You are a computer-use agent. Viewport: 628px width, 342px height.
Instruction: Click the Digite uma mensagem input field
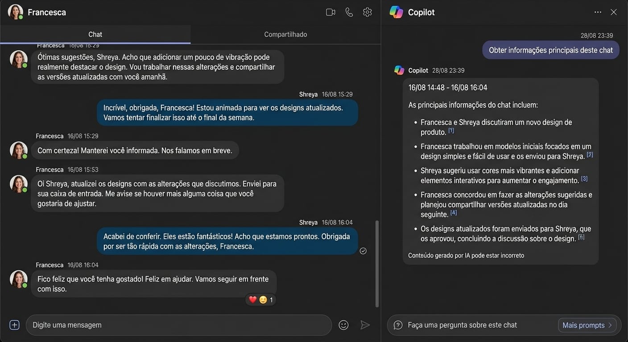[x=178, y=325]
